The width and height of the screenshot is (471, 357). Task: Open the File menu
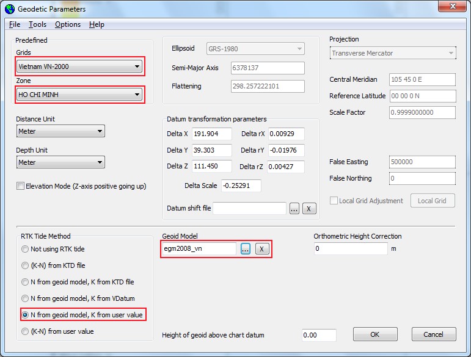pos(15,24)
